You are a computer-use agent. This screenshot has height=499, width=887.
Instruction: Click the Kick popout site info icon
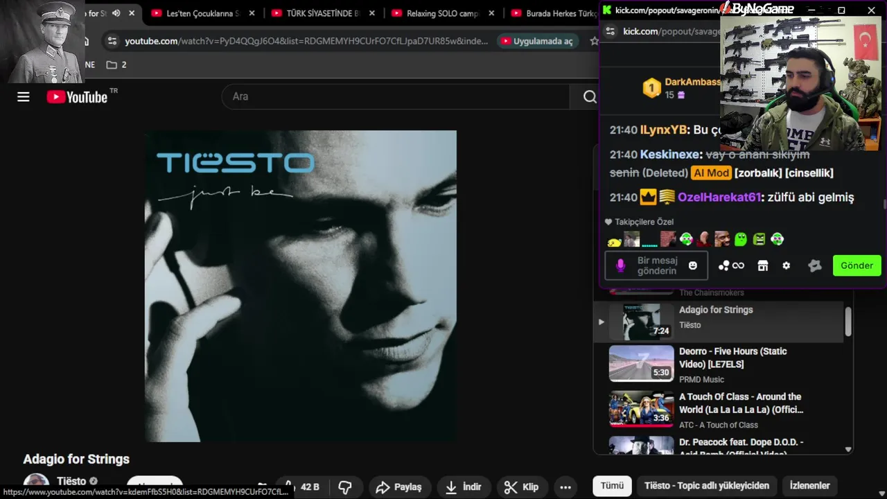coord(611,31)
